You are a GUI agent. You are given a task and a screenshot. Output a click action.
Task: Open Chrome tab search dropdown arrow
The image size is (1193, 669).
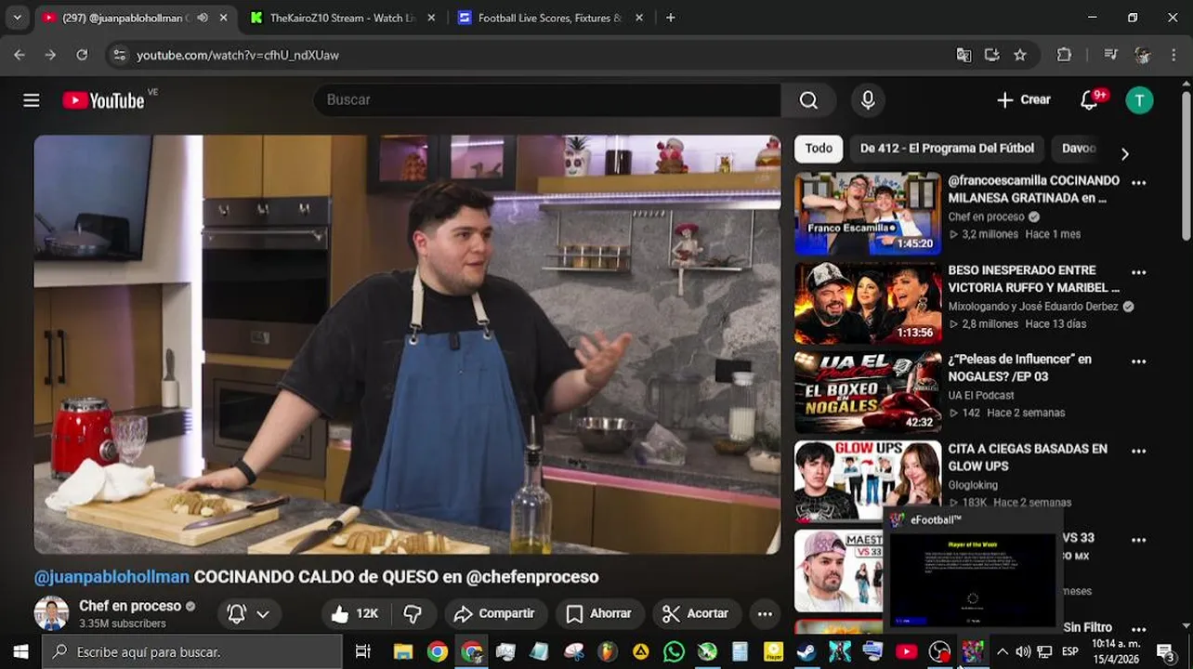pyautogui.click(x=17, y=18)
